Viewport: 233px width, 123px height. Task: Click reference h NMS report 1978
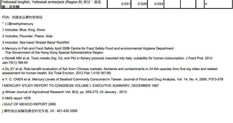coord(16,98)
